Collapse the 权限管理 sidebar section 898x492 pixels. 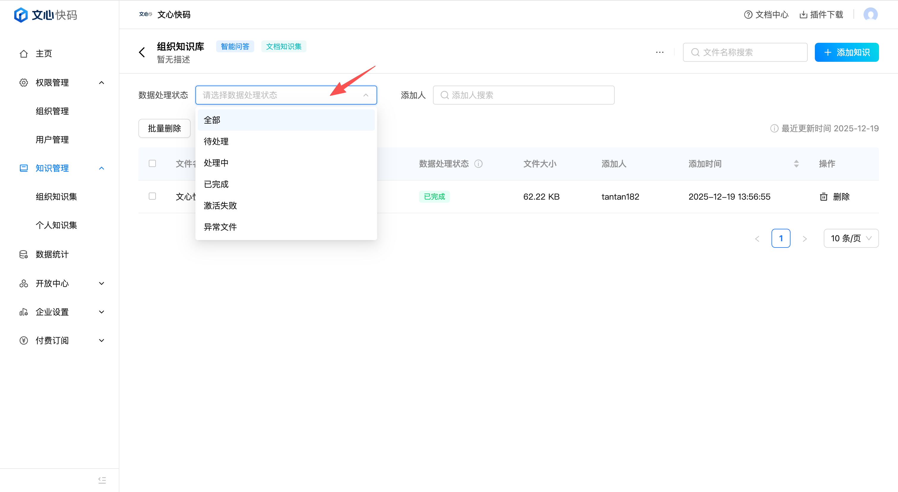pyautogui.click(x=102, y=83)
